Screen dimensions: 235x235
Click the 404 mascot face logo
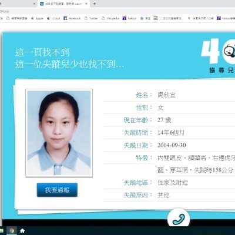point(229,51)
